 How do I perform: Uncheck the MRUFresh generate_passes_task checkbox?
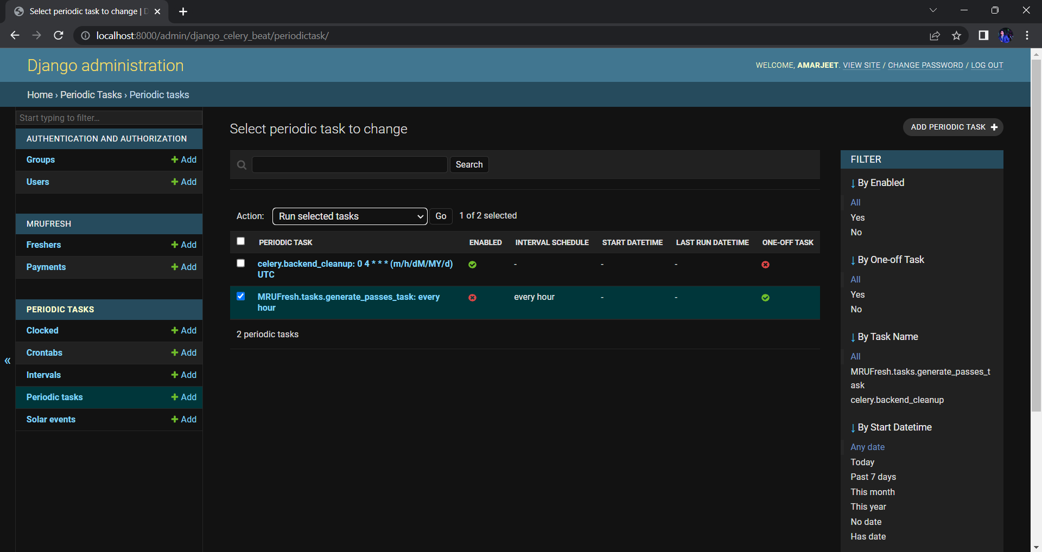point(240,296)
